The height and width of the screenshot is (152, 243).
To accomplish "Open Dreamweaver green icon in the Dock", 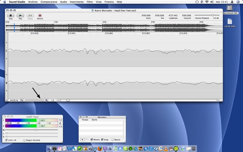I will point(80,149).
